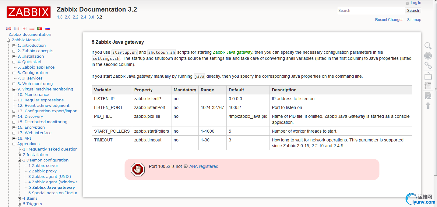This screenshot has width=437, height=207.
Task: Click the /tmp/zabbix_java.pid default value
Action: pyautogui.click(x=248, y=116)
